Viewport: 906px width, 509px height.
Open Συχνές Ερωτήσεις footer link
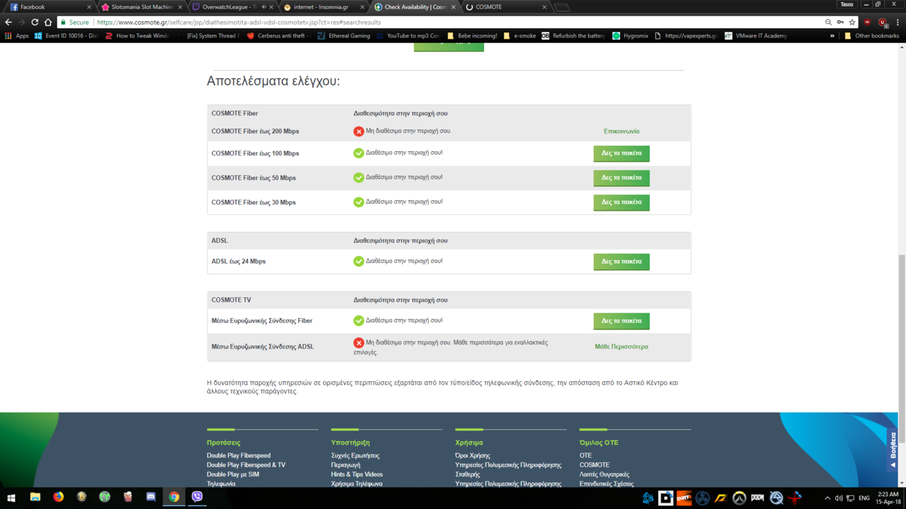pos(355,456)
